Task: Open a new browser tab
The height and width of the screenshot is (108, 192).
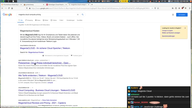Action: point(92,4)
